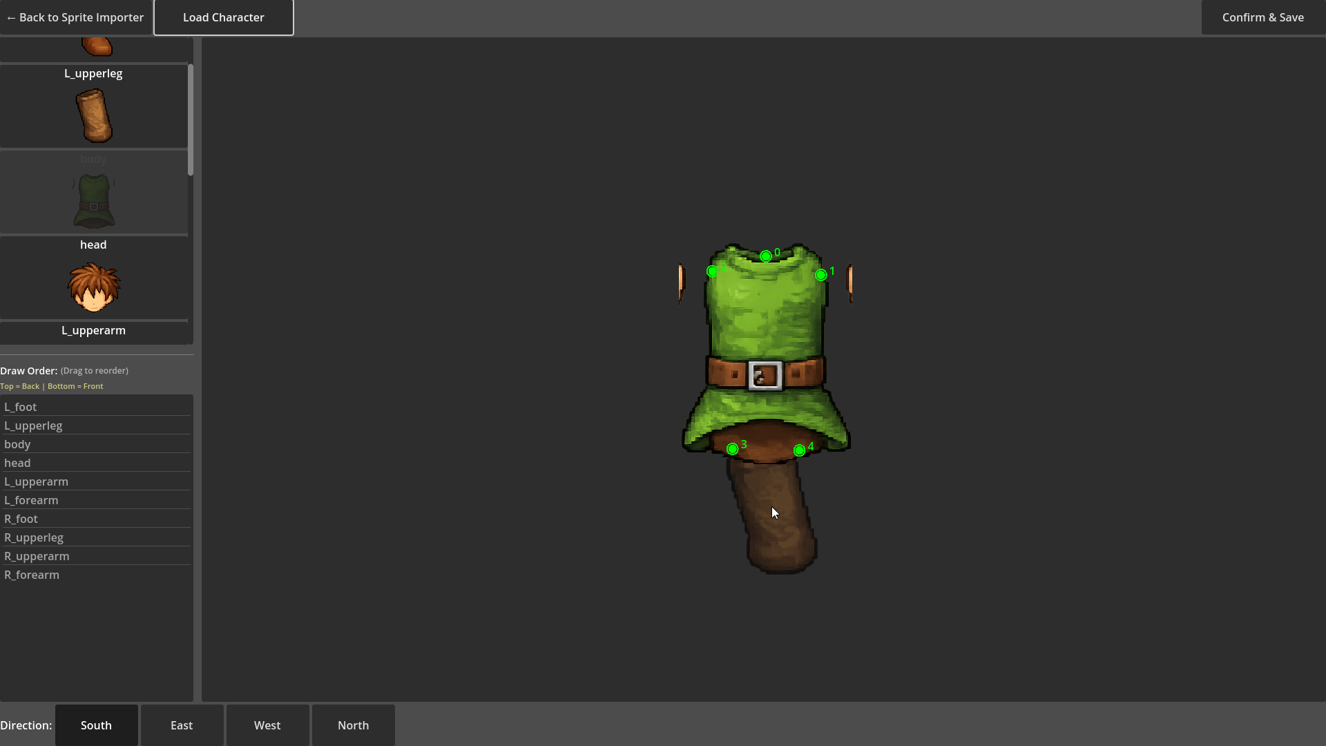This screenshot has width=1326, height=746.
Task: Click the brown upper leg sprite on the canvas
Action: click(773, 525)
